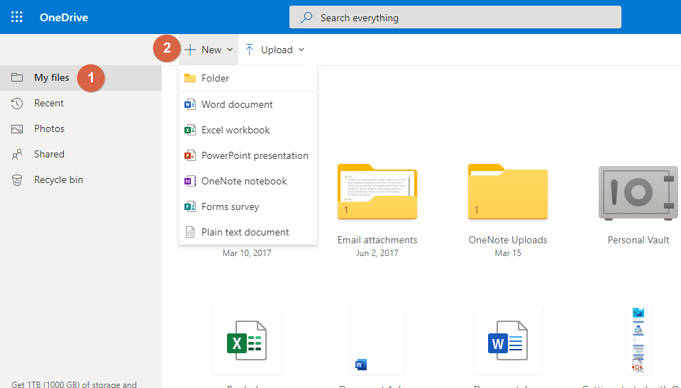Open the large Word icon file tile

pos(508,340)
